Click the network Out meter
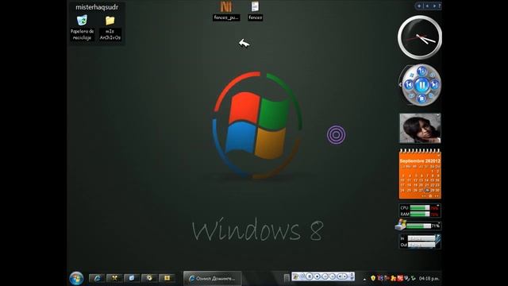 pos(421,245)
